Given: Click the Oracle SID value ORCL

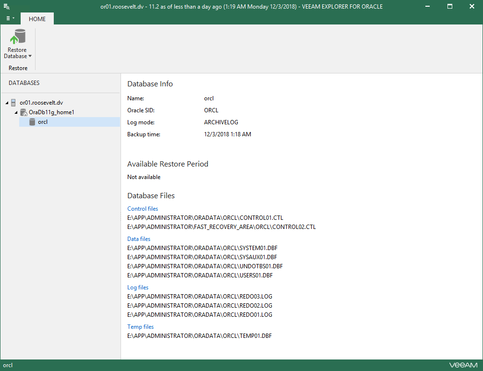Looking at the screenshot, I should click(211, 110).
